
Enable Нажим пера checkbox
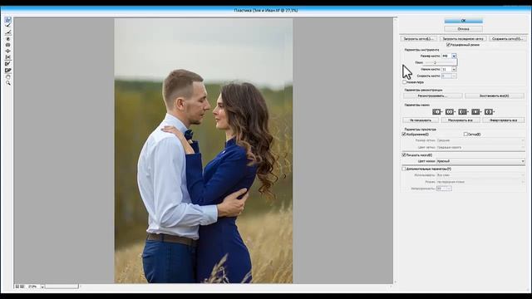pyautogui.click(x=405, y=82)
